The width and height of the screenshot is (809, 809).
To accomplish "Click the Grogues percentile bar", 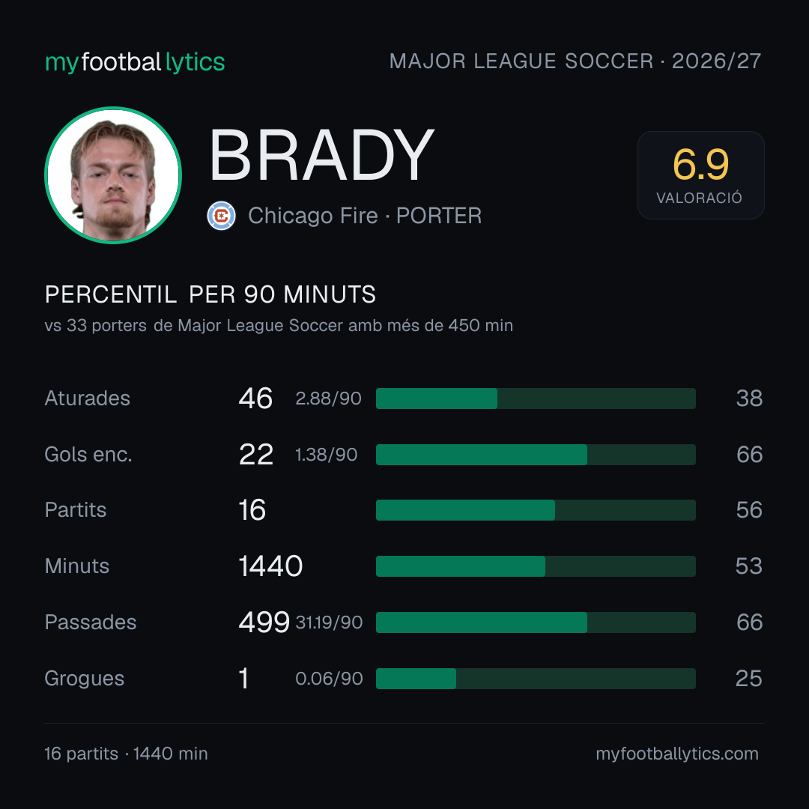I will (x=536, y=679).
